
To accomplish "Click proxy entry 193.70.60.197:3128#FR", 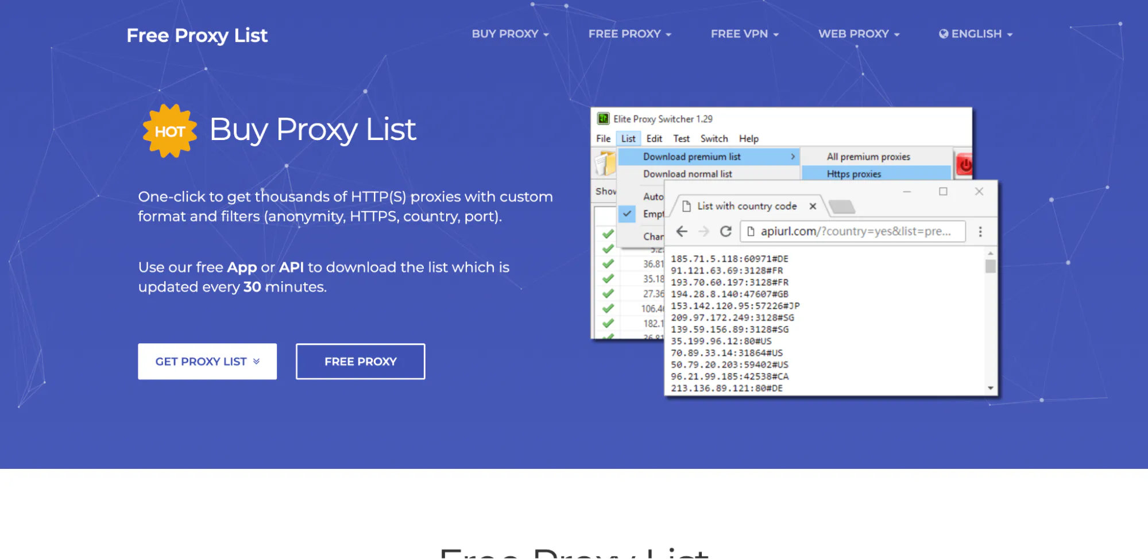I will pos(729,282).
